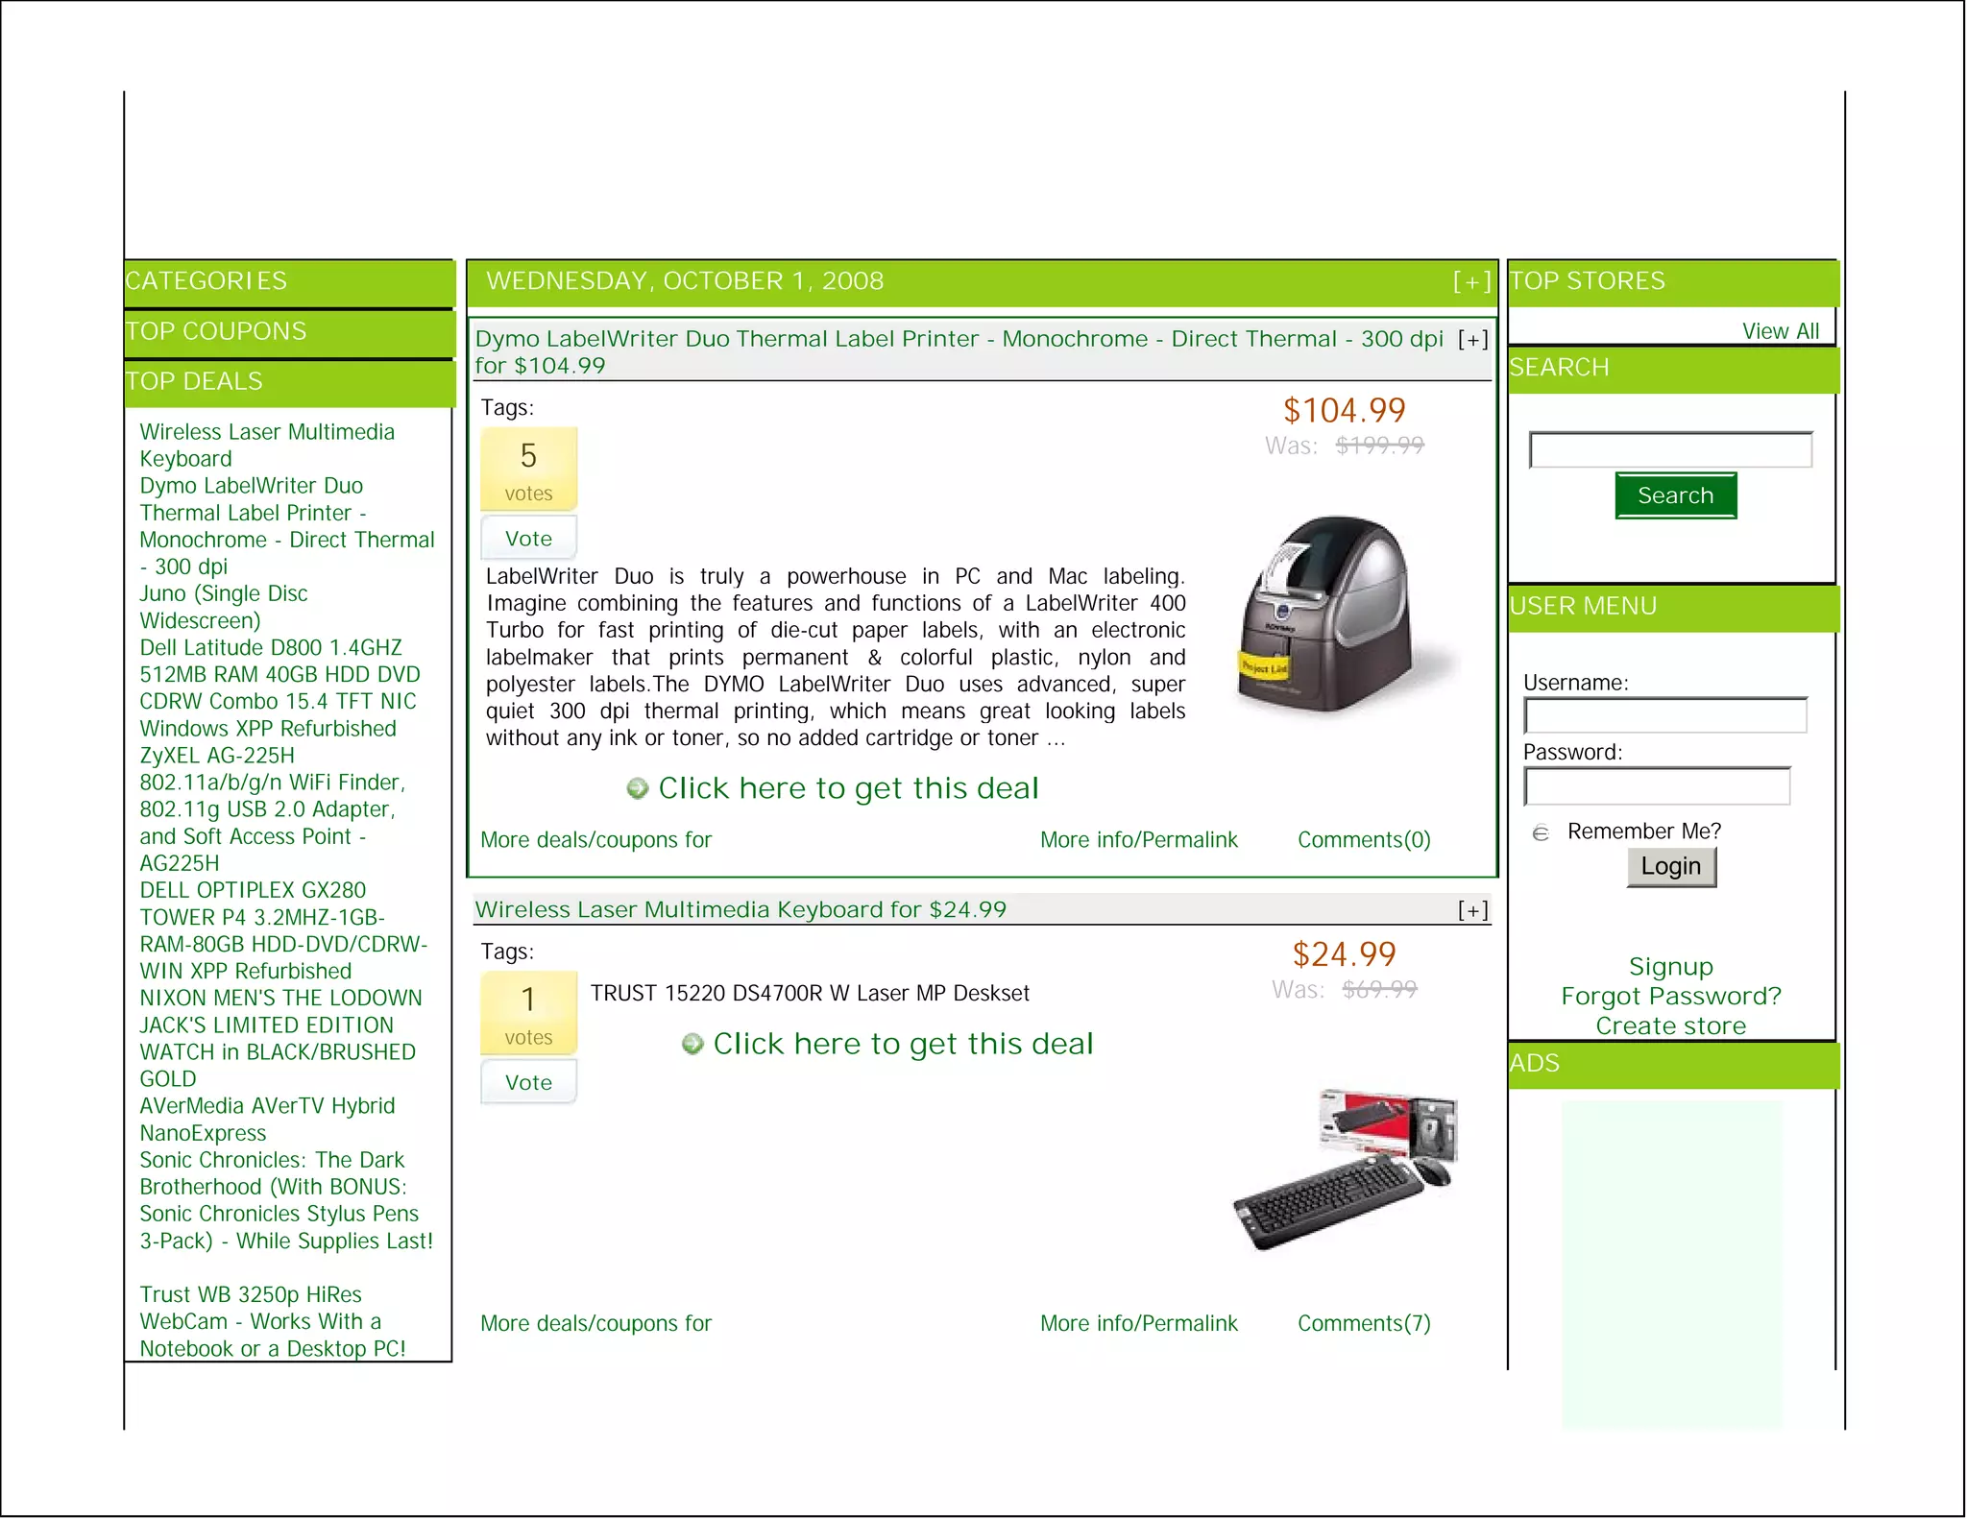Expand the Wireless Laser Keyboard deal [+]
Image resolution: width=1967 pixels, height=1519 pixels.
tap(1472, 910)
